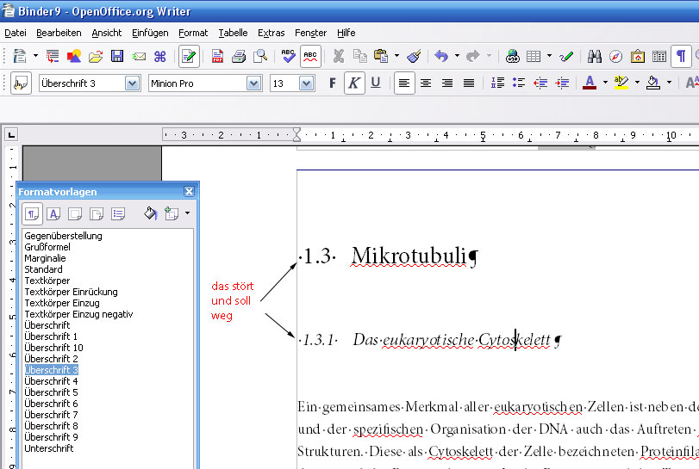Select the Textkörper style in list

tap(43, 281)
